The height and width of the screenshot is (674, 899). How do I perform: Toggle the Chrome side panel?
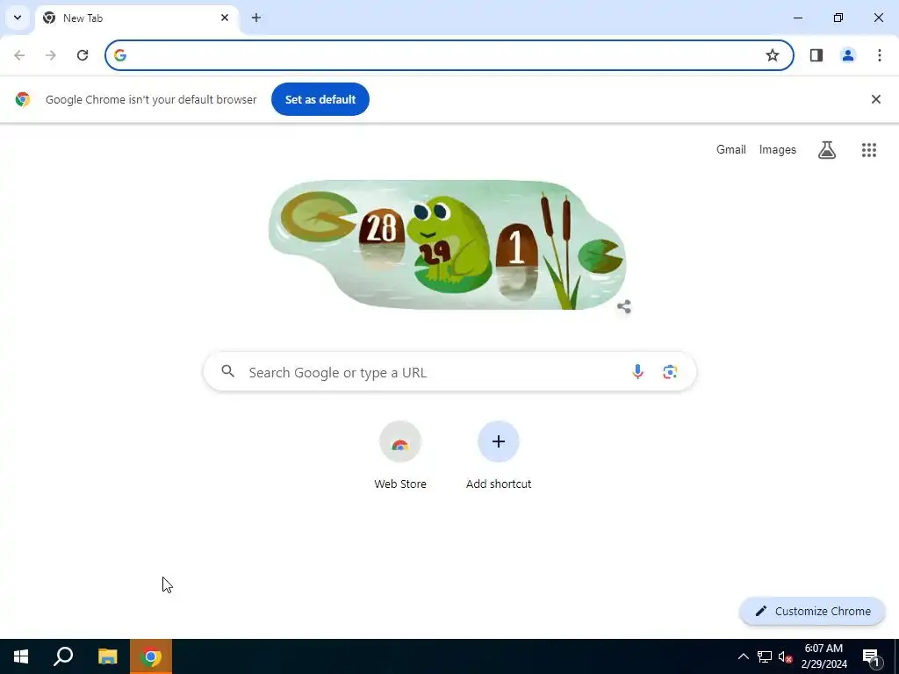tap(816, 55)
